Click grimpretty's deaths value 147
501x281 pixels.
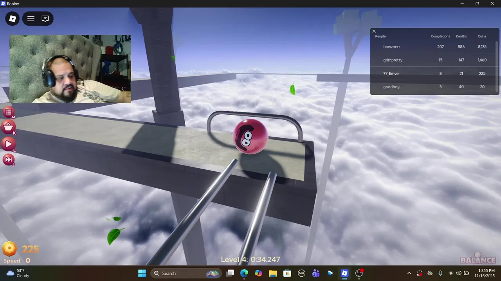pos(461,60)
